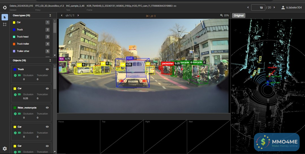Image resolution: width=305 pixels, height=154 pixels.
Task: Click the zoom magnifier icon
Action: [222, 15]
